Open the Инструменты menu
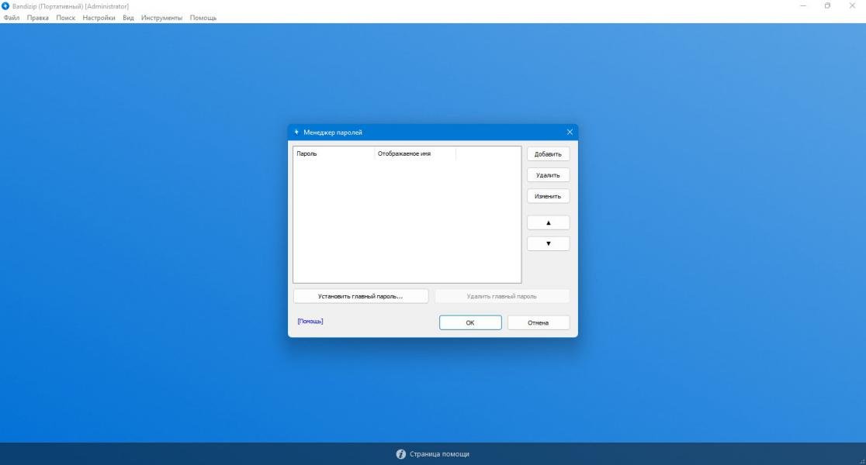The image size is (866, 465). point(161,18)
